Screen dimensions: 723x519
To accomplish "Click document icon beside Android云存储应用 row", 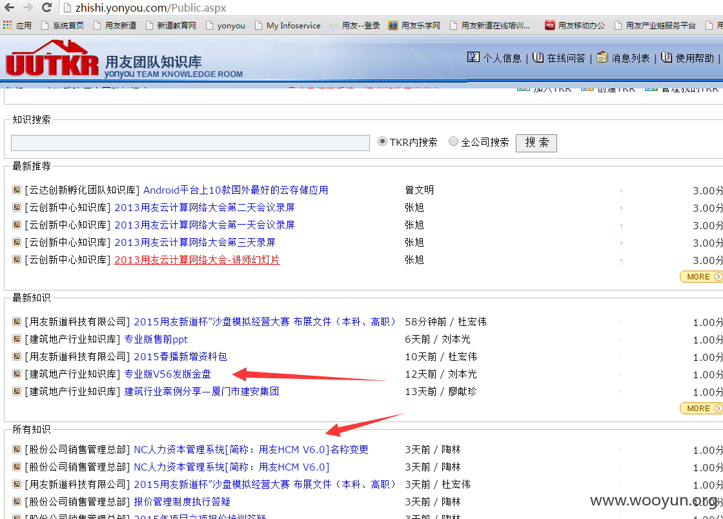I will pos(17,190).
